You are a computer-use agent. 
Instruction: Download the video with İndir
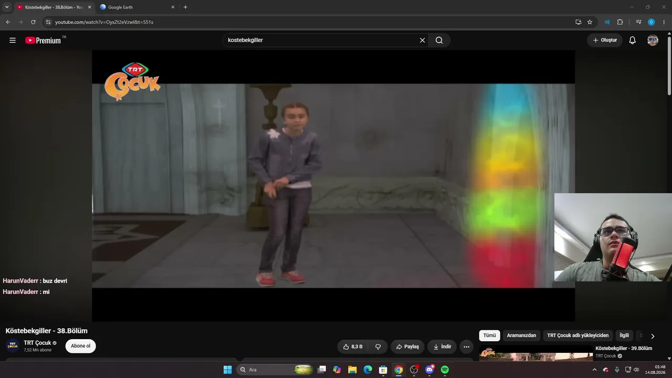442,346
